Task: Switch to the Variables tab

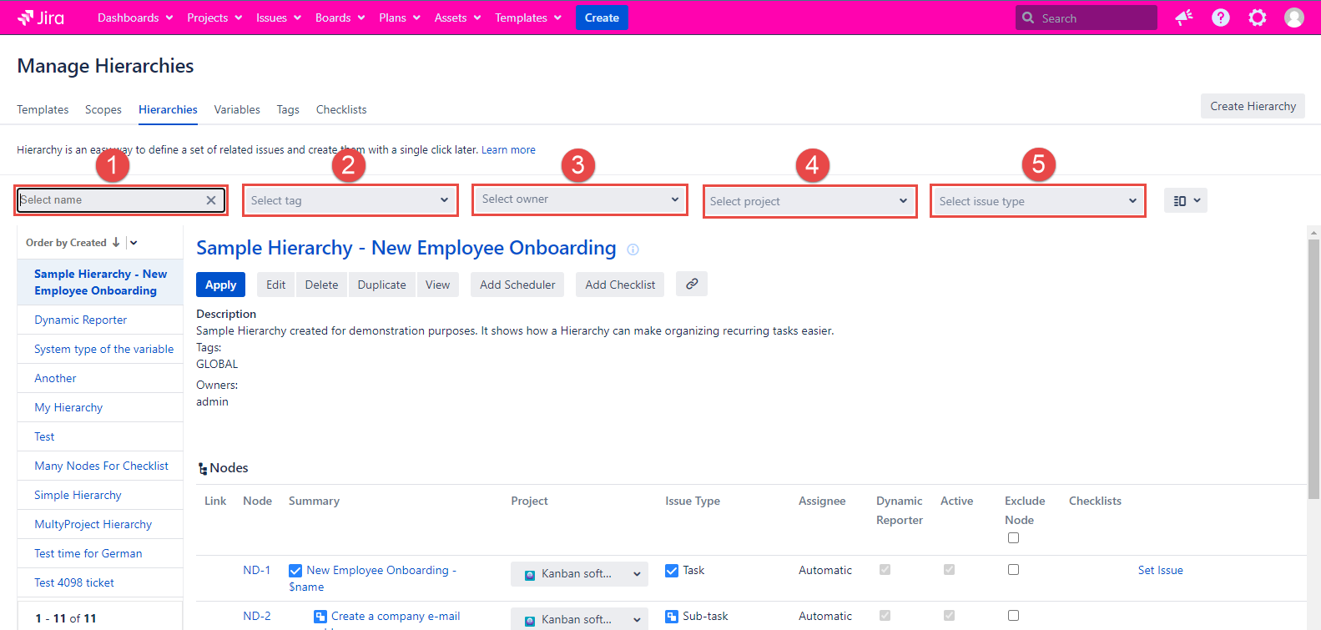Action: tap(237, 109)
